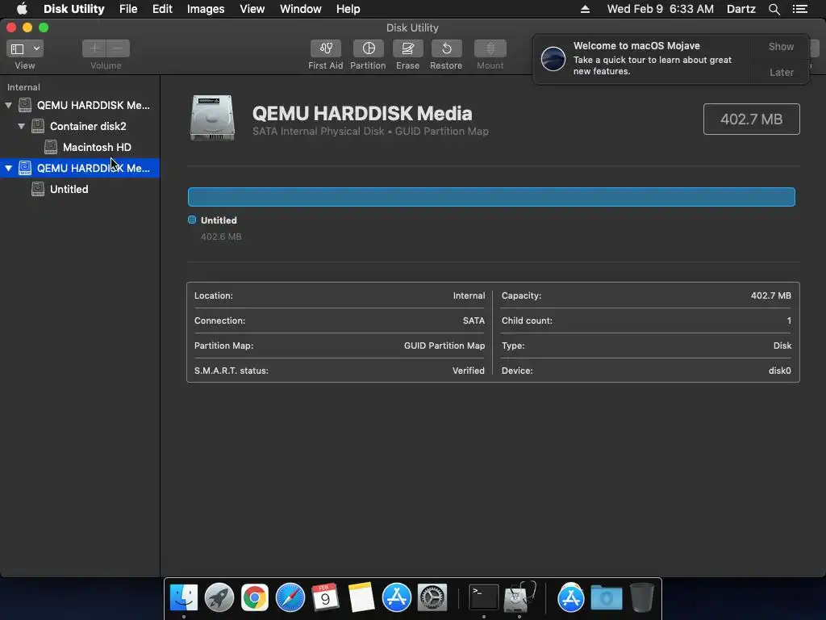Click Show on Mojave notification
The image size is (826, 620).
coord(781,46)
